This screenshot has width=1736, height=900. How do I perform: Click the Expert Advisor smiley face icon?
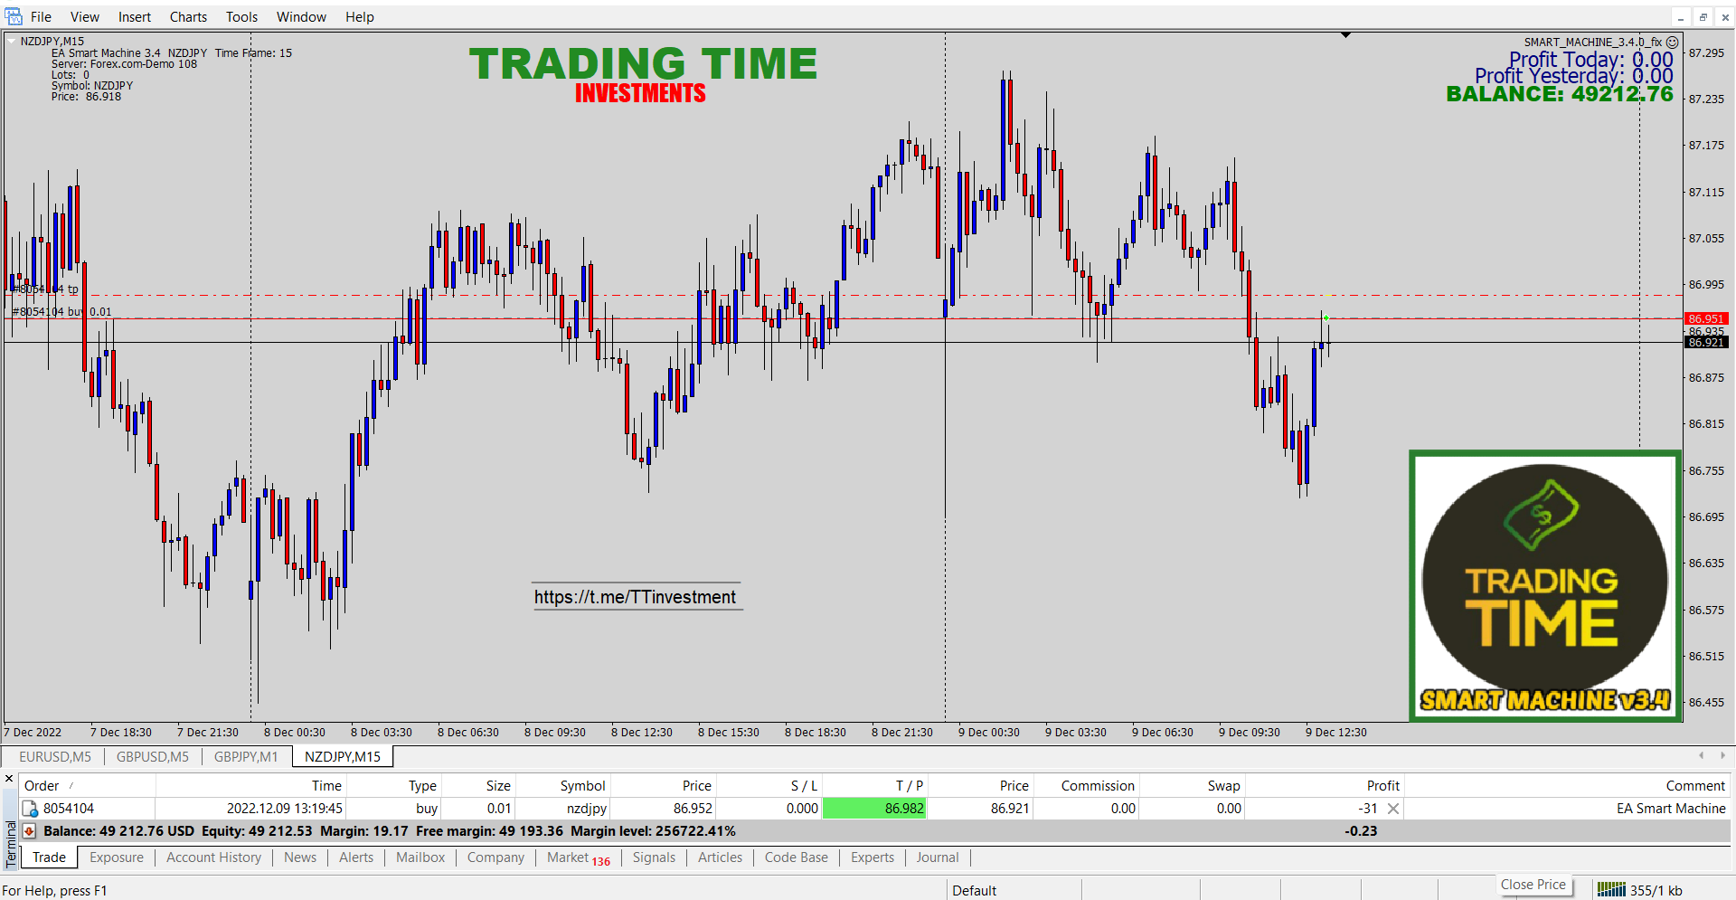(1673, 42)
